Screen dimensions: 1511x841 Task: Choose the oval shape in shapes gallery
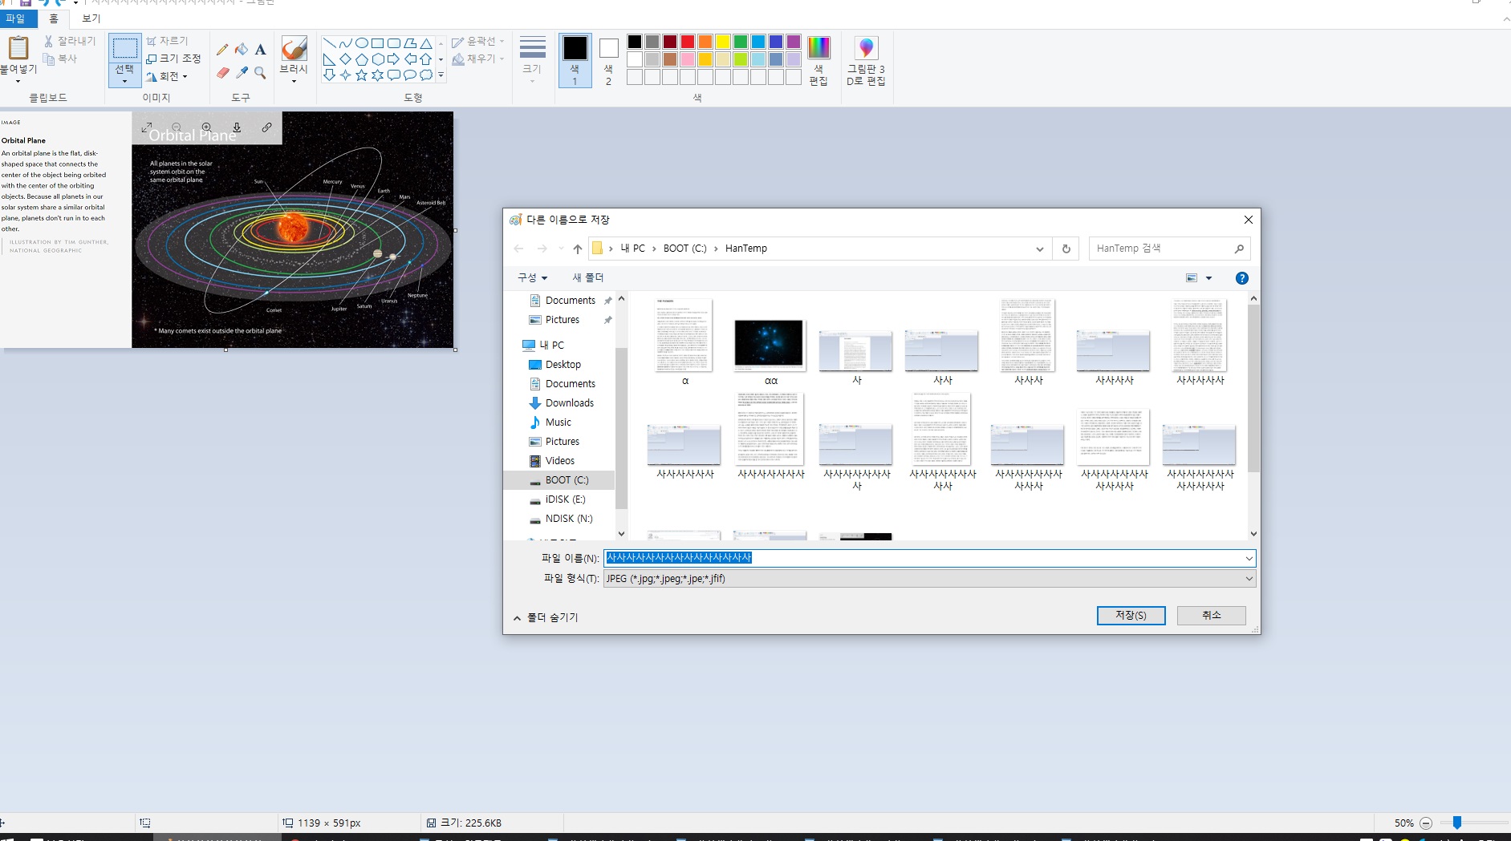tap(362, 43)
